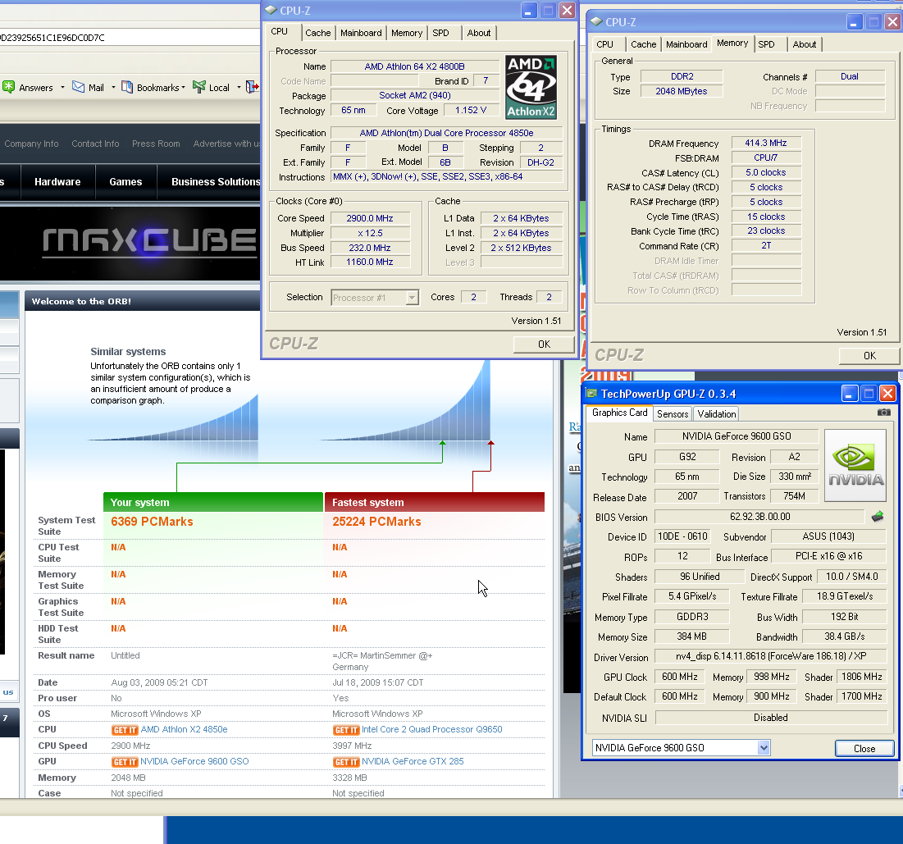Open NVIDIA GeForce 9600 GSO link in results
Screen dimensions: 903x844
(194, 761)
